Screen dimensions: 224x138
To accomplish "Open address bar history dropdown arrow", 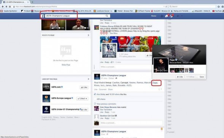I will 164,6.
